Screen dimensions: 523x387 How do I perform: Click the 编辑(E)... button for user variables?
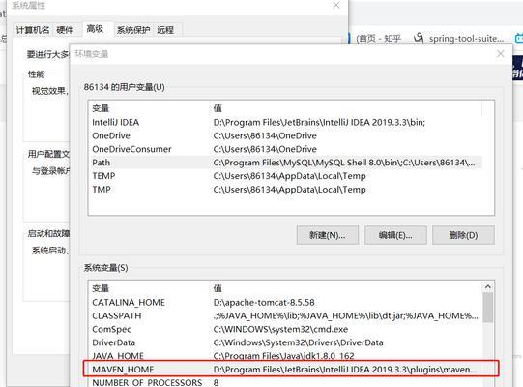click(395, 235)
